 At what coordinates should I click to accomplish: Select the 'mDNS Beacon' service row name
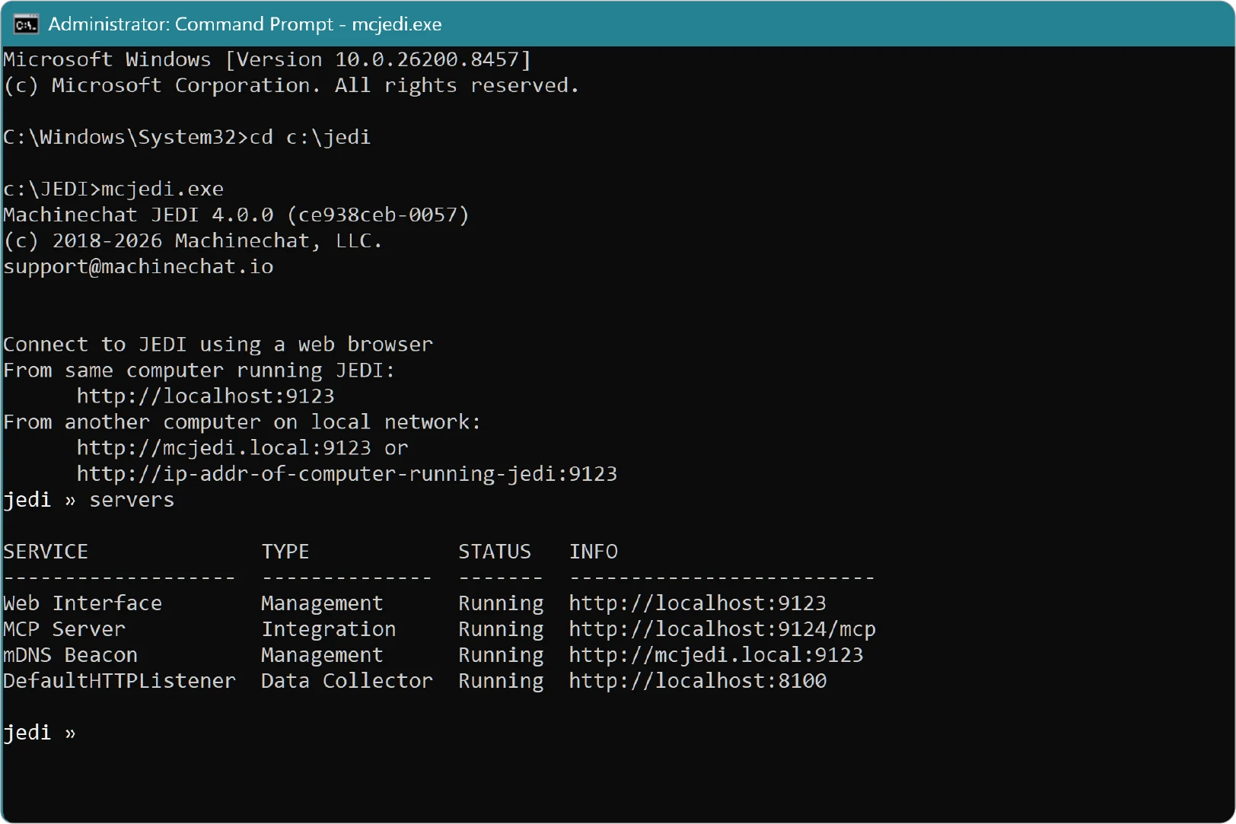pyautogui.click(x=71, y=655)
